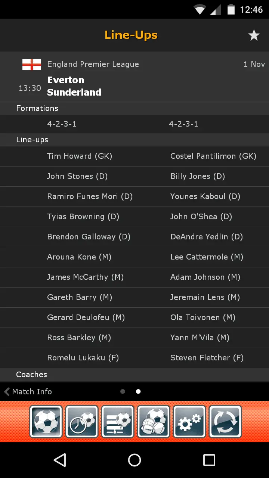269x478 pixels.
Task: Tap the England flag icon
Action: point(32,65)
